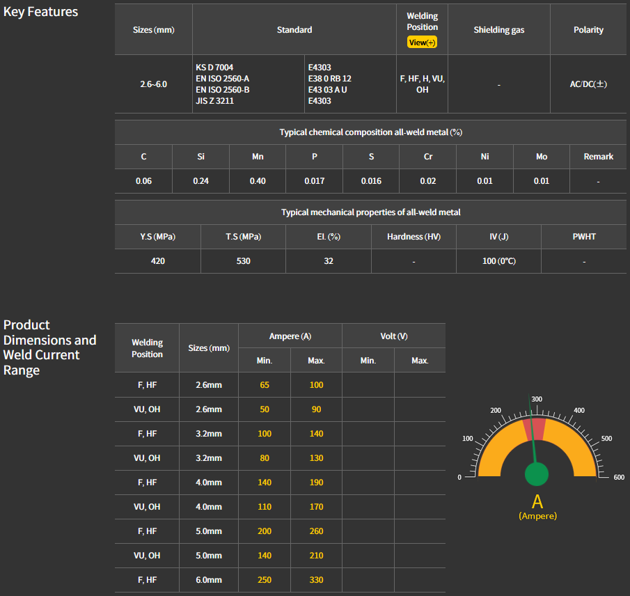Image resolution: width=630 pixels, height=596 pixels.
Task: Click the 'EN ISO 2560-A' standard text
Action: coord(223,79)
